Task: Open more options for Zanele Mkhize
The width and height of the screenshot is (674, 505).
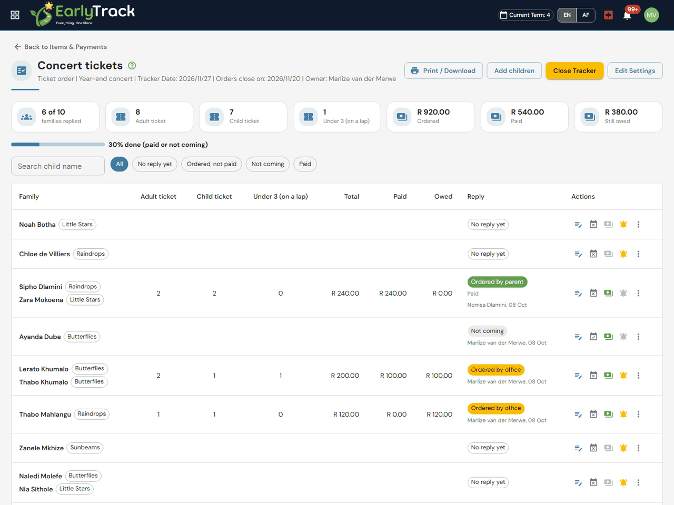Action: [638, 448]
